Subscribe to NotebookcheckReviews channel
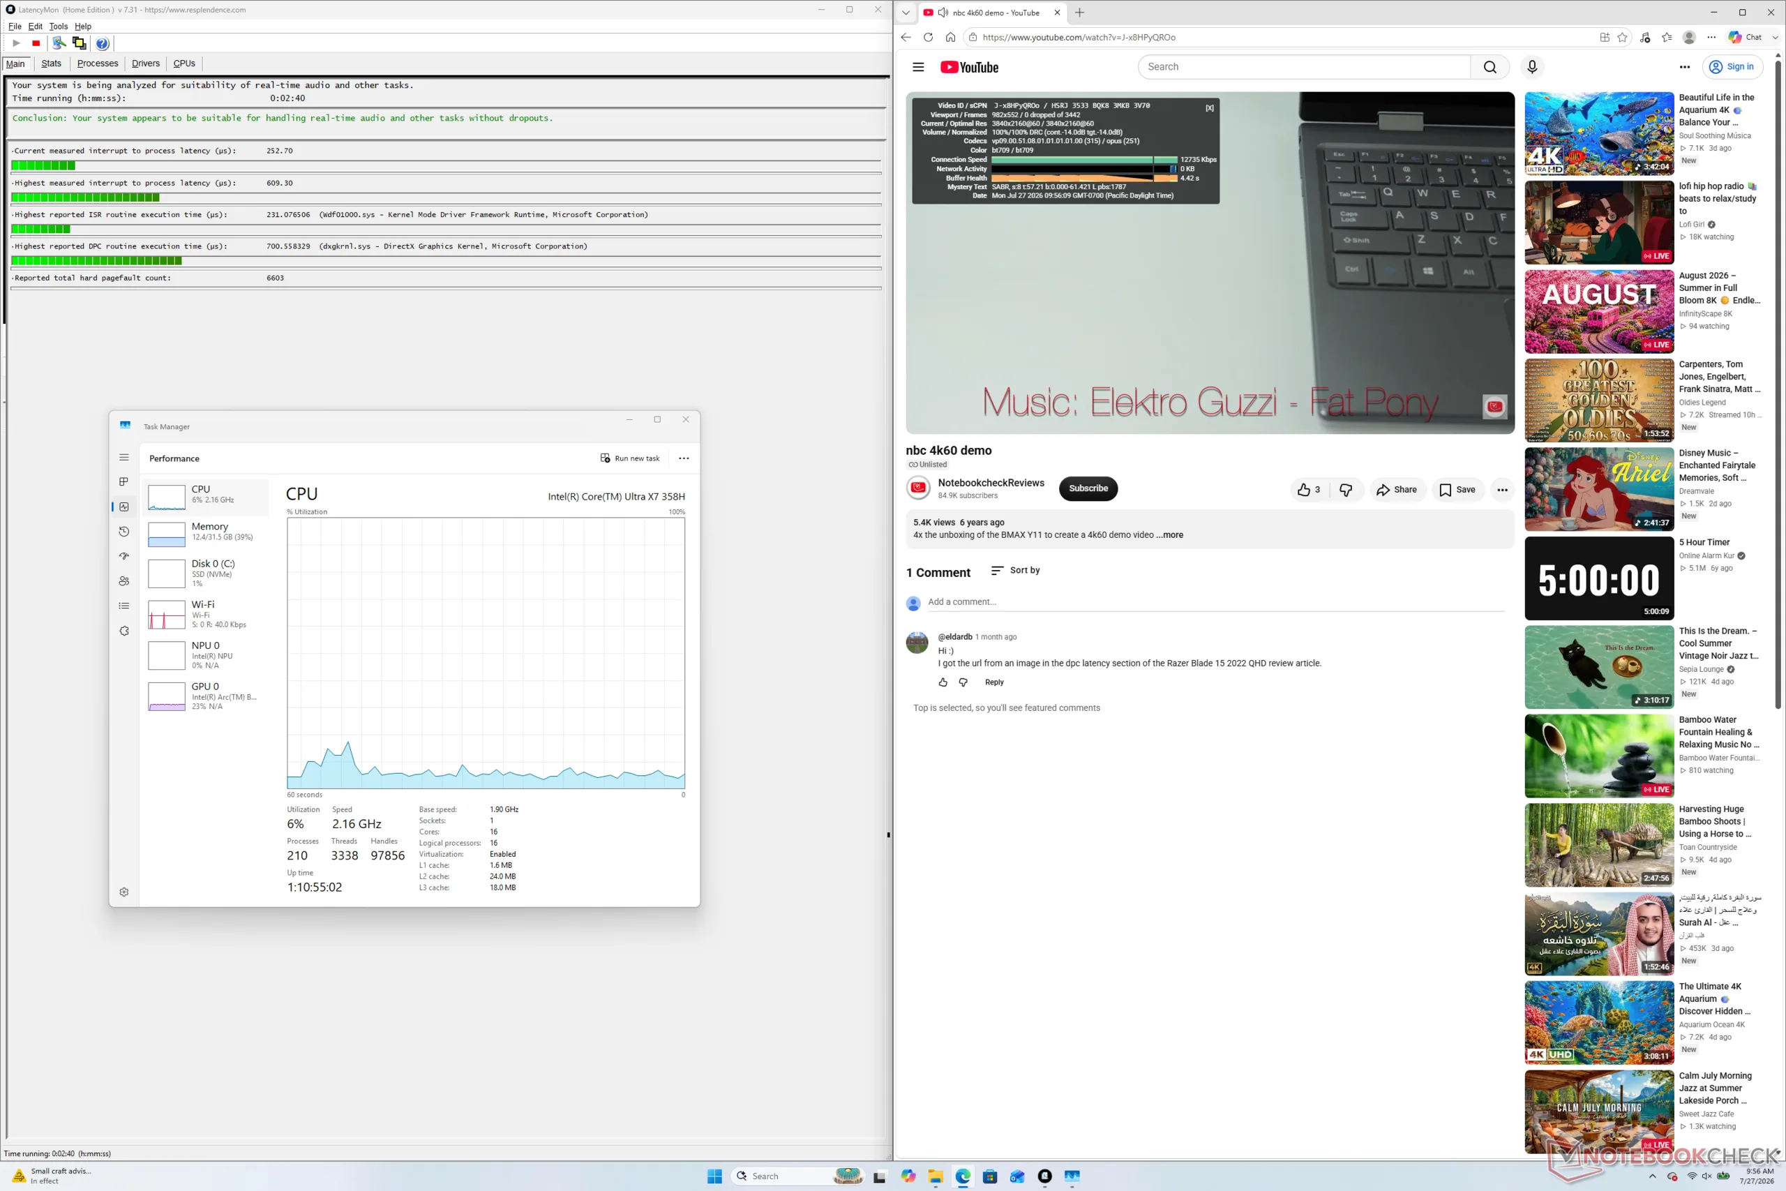 [1088, 488]
